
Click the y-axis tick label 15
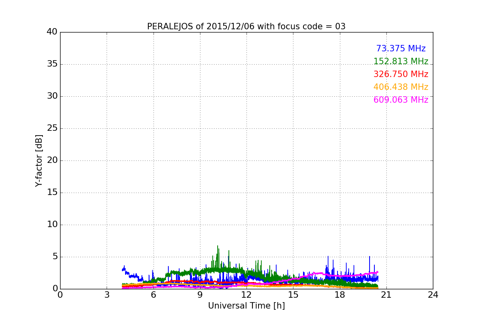pyautogui.click(x=52, y=193)
